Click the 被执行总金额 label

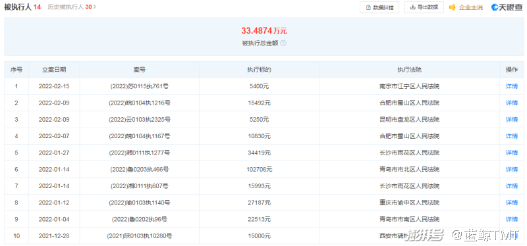coord(260,43)
